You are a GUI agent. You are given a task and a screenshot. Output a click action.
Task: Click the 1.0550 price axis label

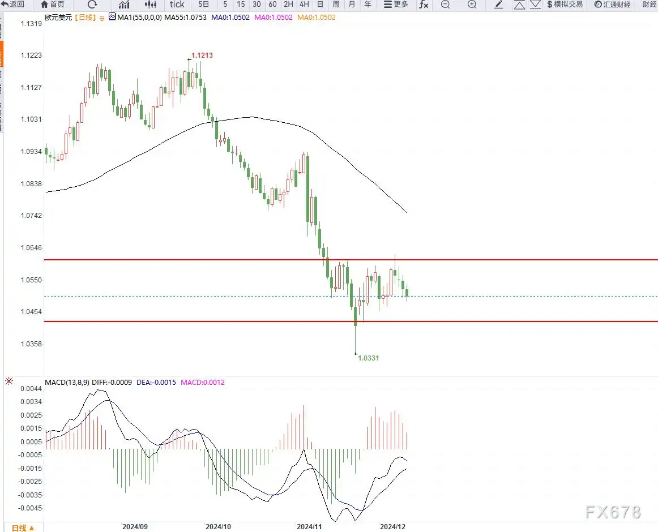click(x=32, y=280)
